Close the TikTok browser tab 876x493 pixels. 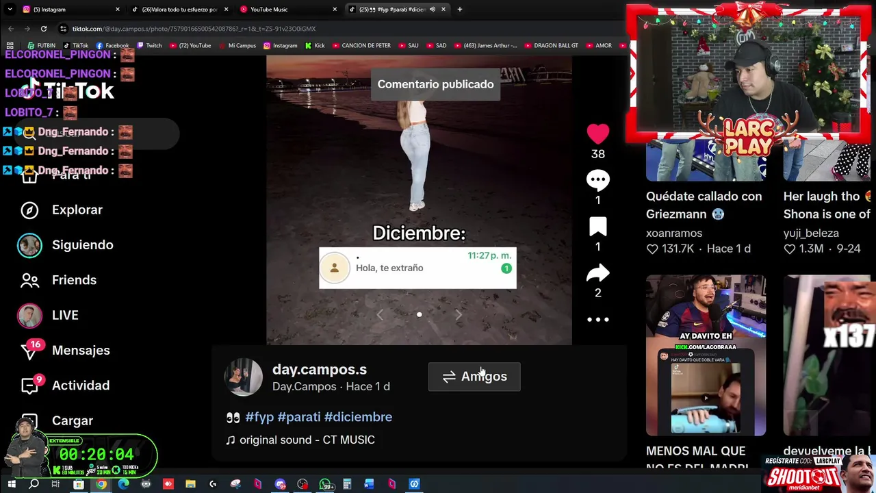443,9
